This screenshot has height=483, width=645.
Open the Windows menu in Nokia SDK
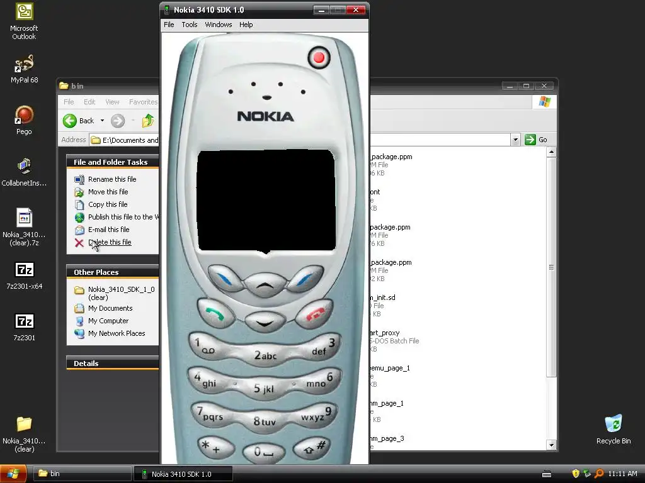click(x=219, y=25)
